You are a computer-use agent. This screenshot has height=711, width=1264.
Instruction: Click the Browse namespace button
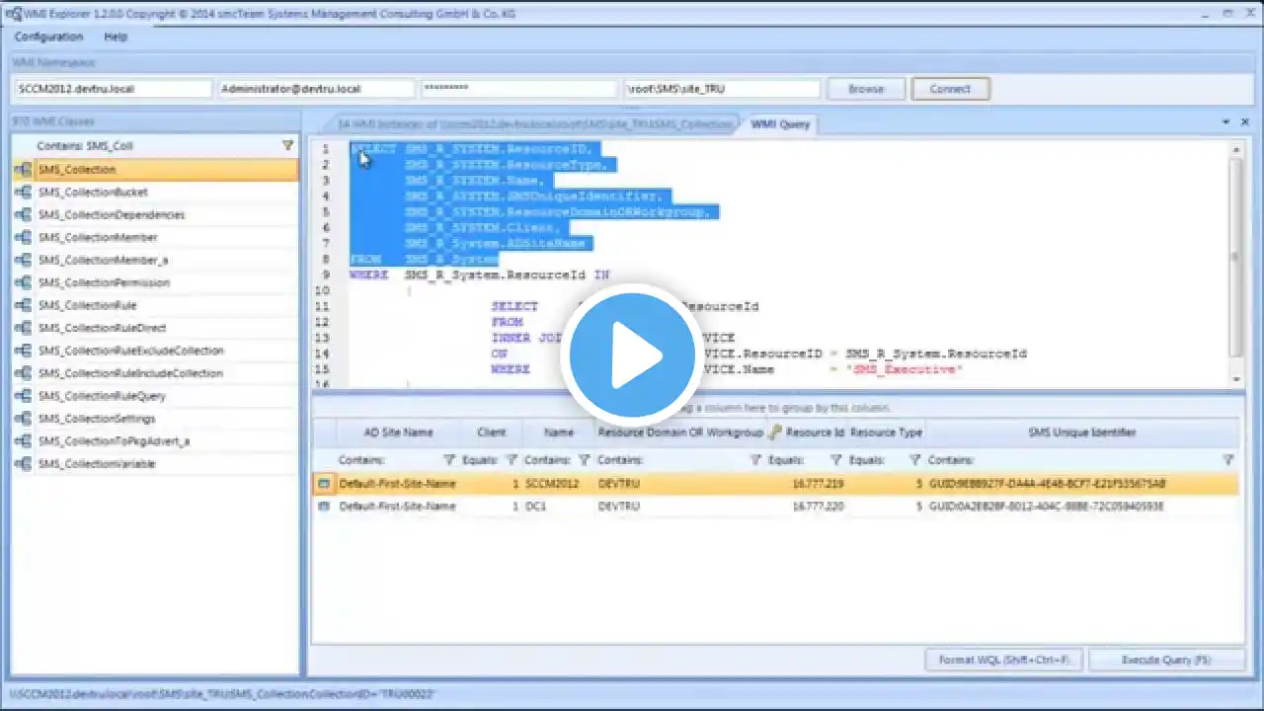coord(866,89)
